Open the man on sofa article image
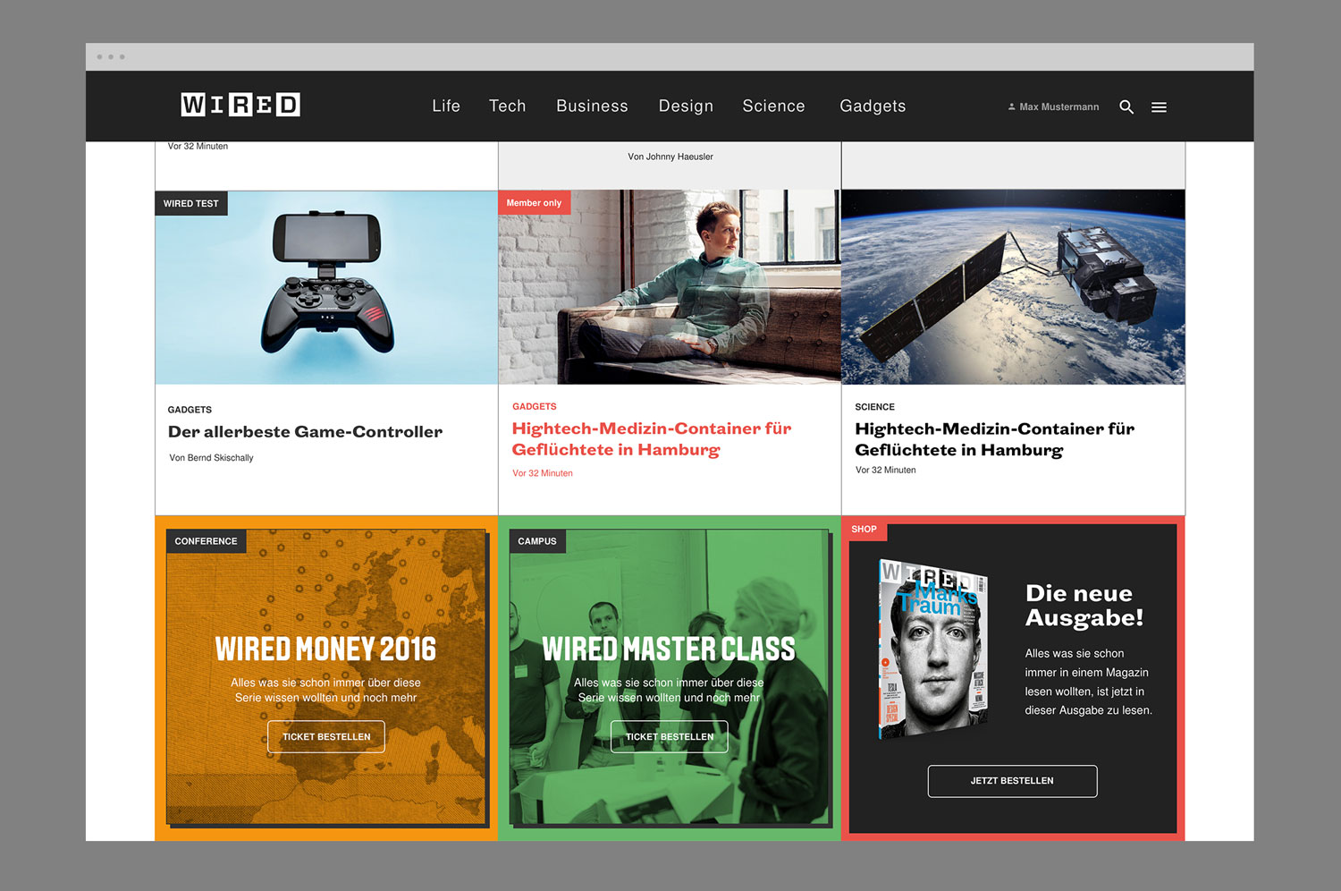The height and width of the screenshot is (891, 1341). pyautogui.click(x=670, y=287)
